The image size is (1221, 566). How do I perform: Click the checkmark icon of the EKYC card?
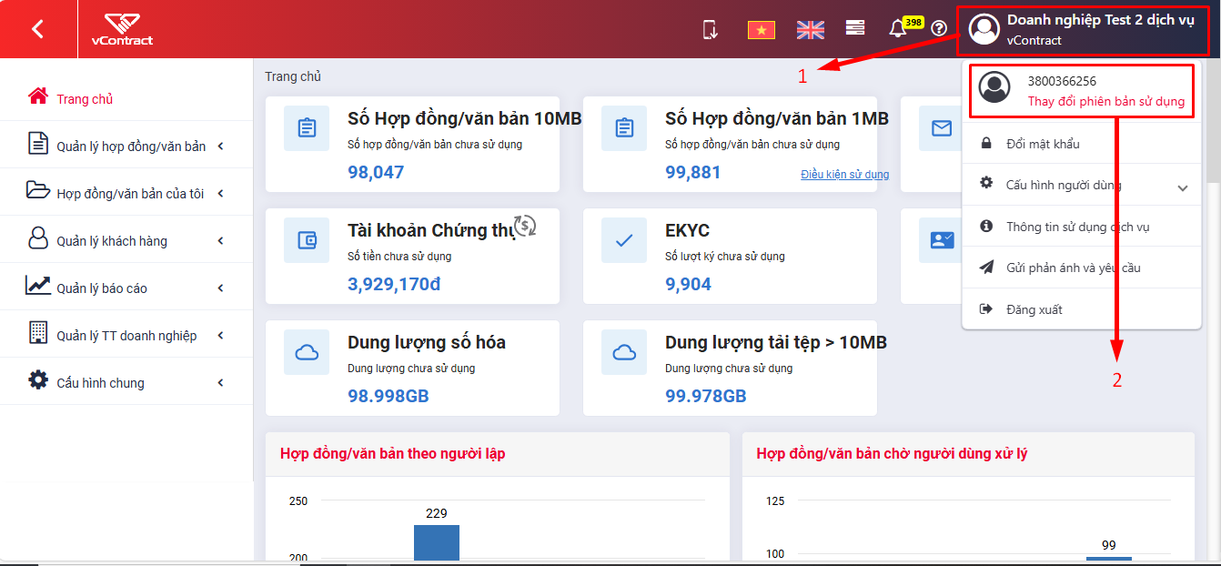[624, 240]
